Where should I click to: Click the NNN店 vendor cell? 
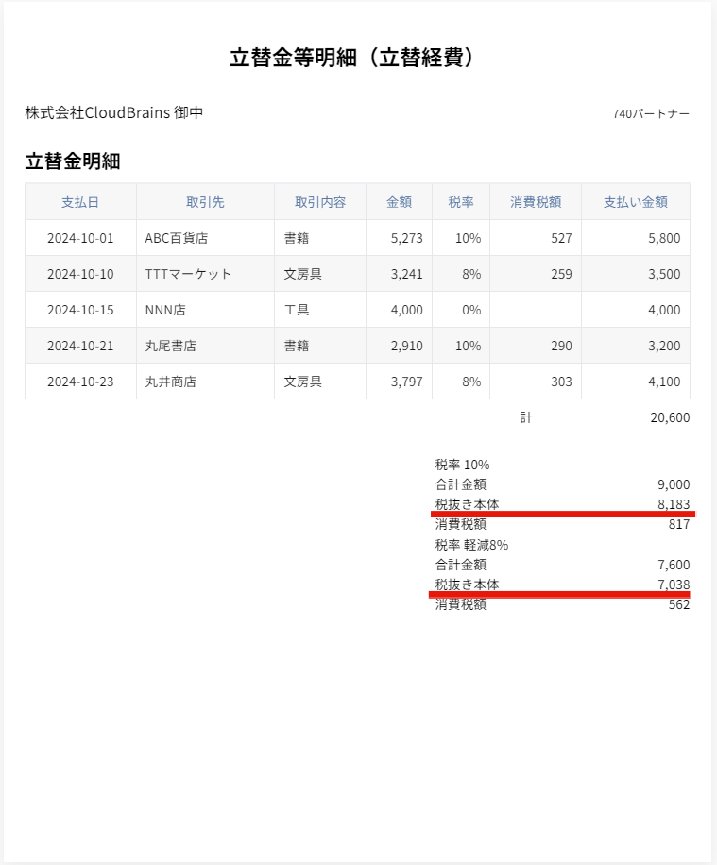tap(205, 310)
